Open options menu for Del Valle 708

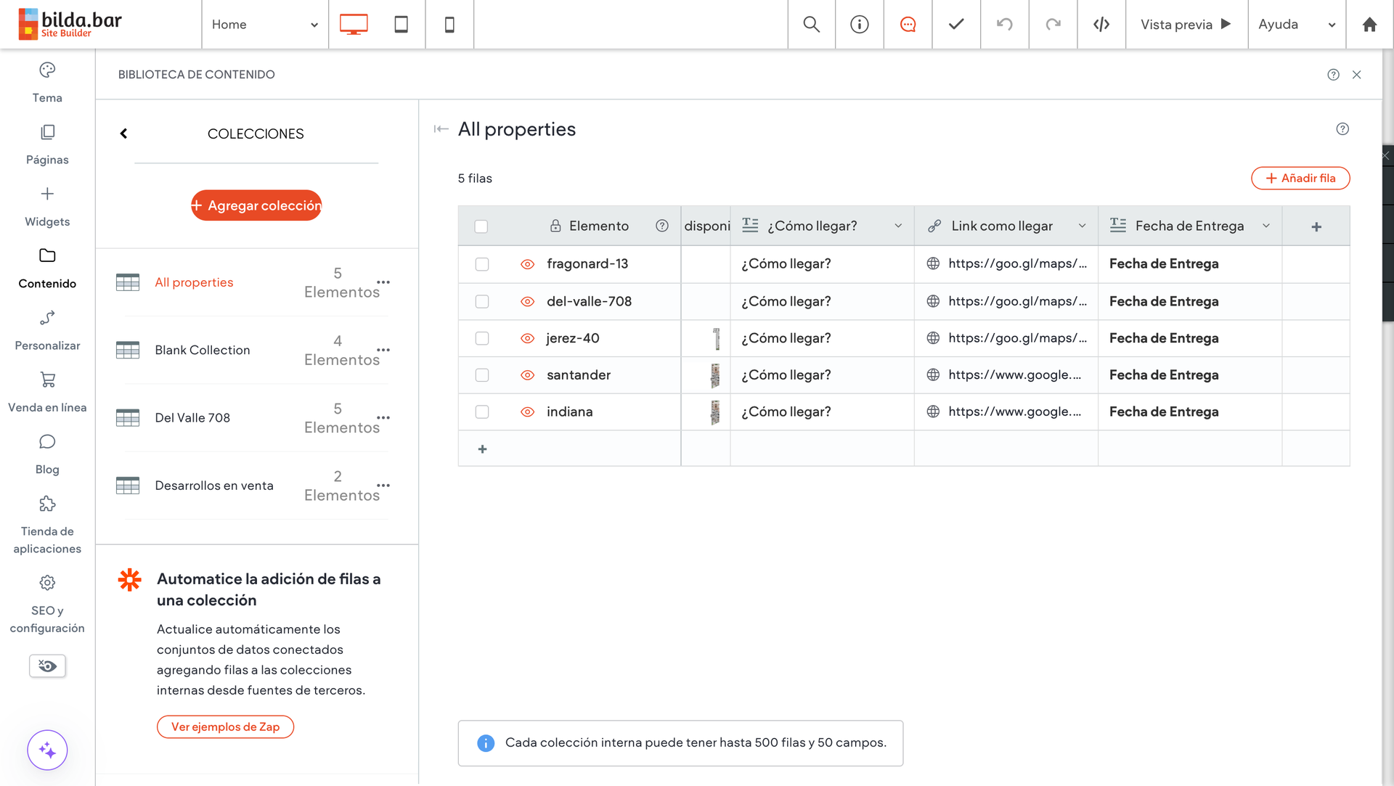pyautogui.click(x=383, y=418)
